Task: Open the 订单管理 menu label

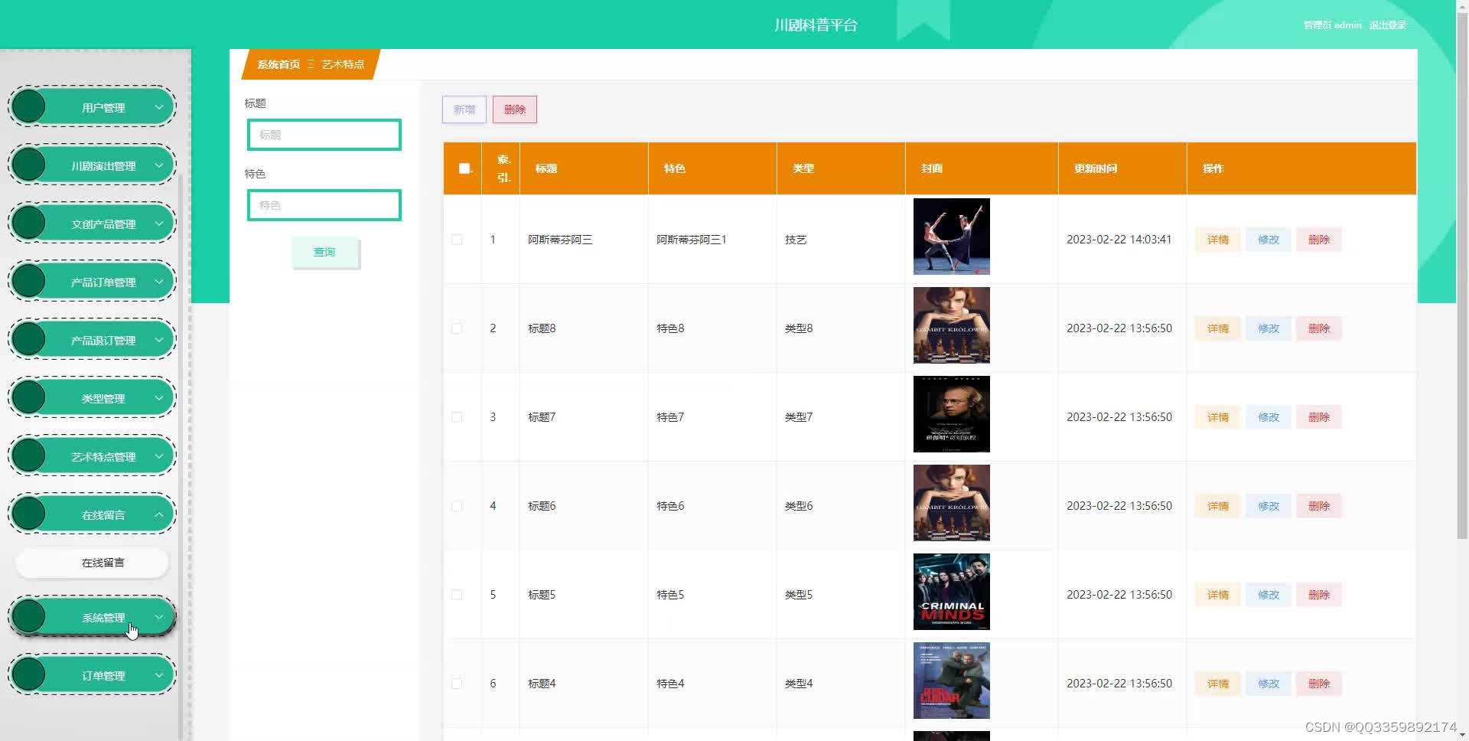Action: (x=103, y=676)
